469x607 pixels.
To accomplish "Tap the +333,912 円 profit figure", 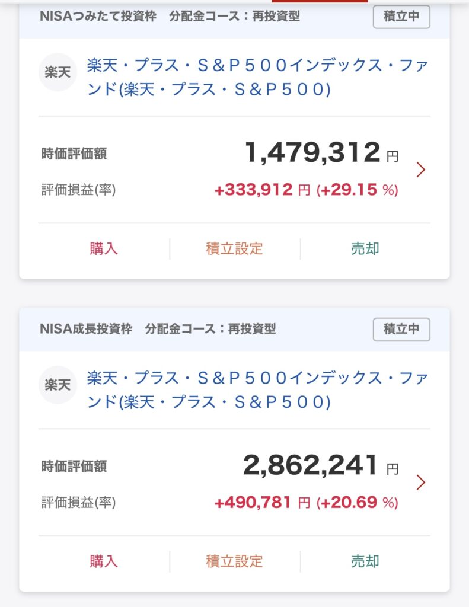I will point(261,190).
